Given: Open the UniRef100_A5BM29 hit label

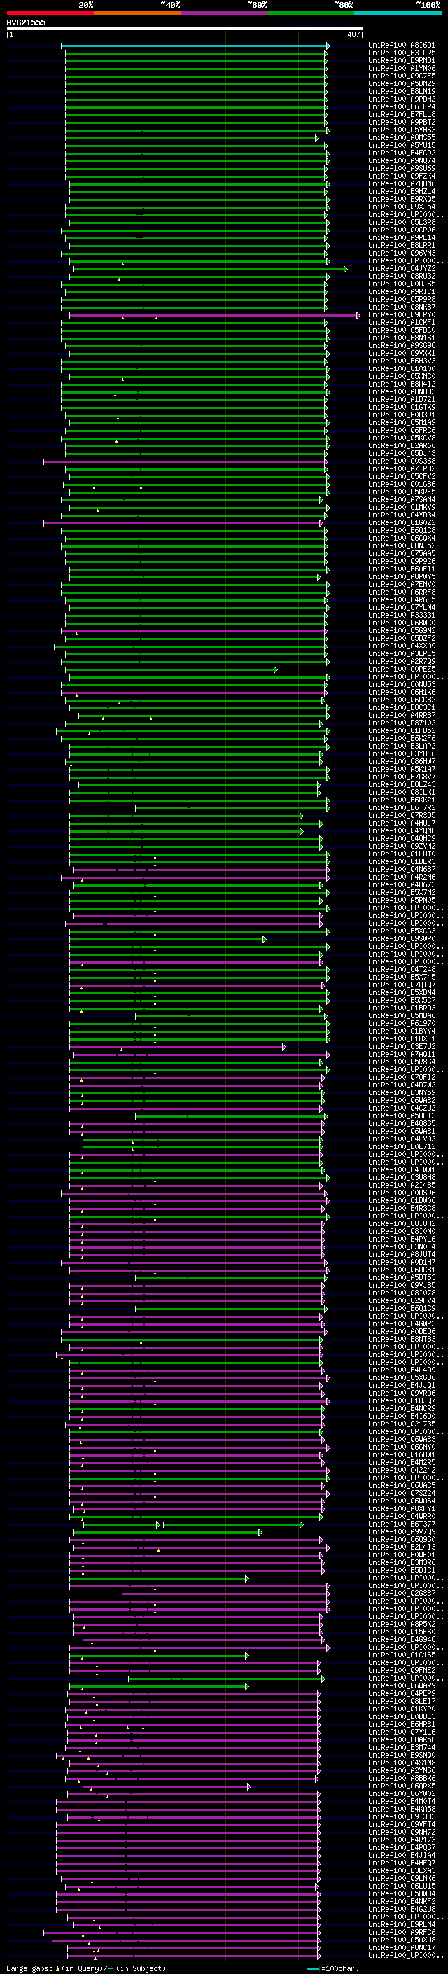Looking at the screenshot, I should click(x=402, y=83).
